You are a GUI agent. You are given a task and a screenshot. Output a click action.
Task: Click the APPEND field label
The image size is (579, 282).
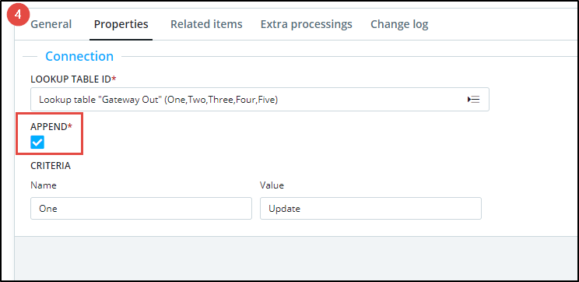click(49, 126)
